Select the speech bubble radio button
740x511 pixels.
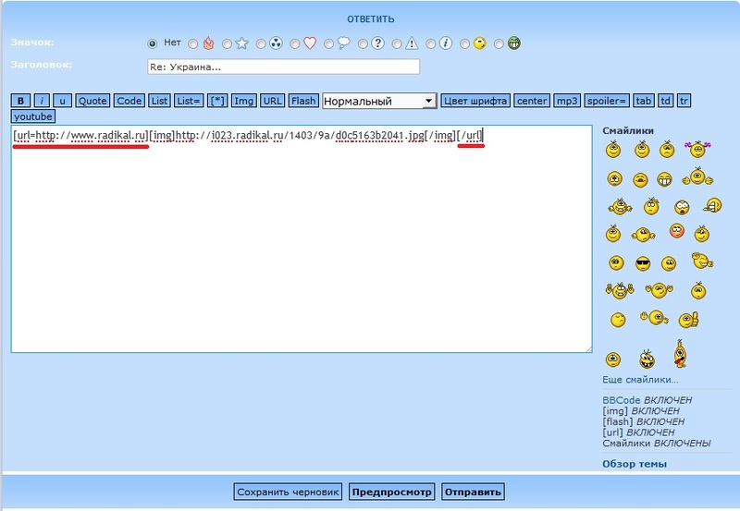click(x=329, y=44)
